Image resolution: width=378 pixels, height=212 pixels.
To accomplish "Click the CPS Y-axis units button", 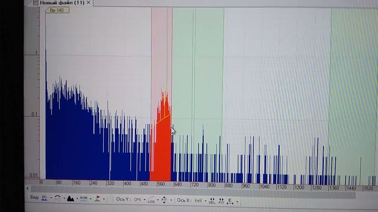I will pos(138,200).
